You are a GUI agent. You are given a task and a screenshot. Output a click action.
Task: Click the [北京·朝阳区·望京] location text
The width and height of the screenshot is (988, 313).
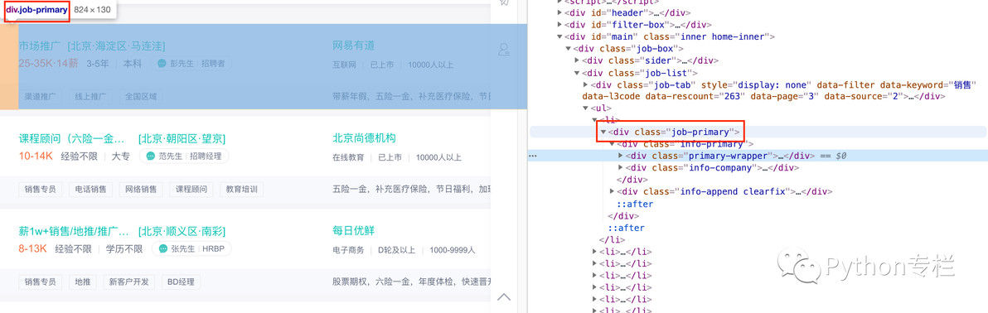coord(182,138)
